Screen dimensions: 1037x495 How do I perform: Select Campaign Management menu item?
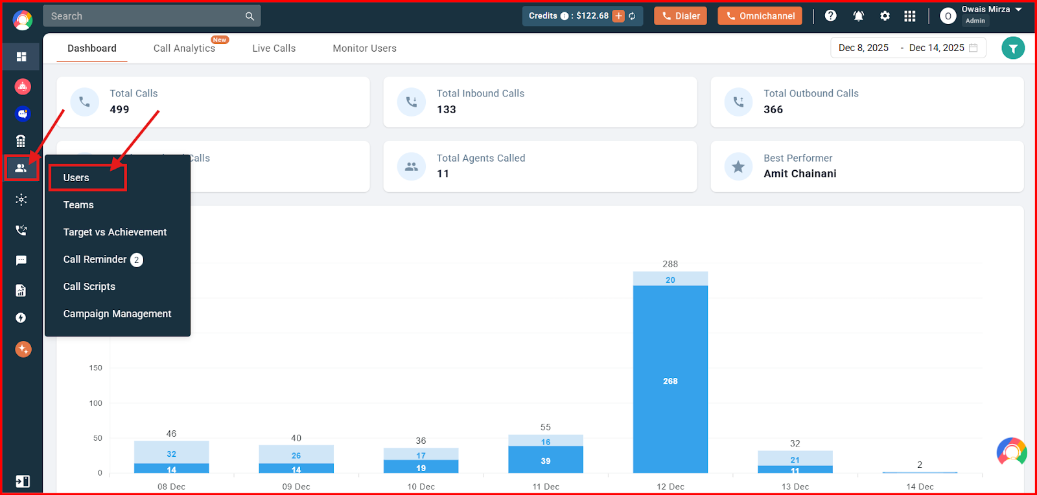(x=117, y=314)
